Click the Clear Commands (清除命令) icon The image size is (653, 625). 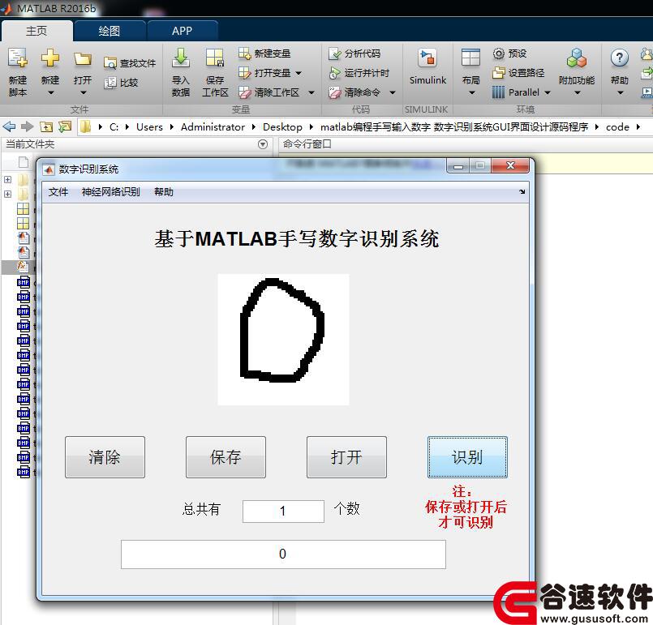click(335, 92)
